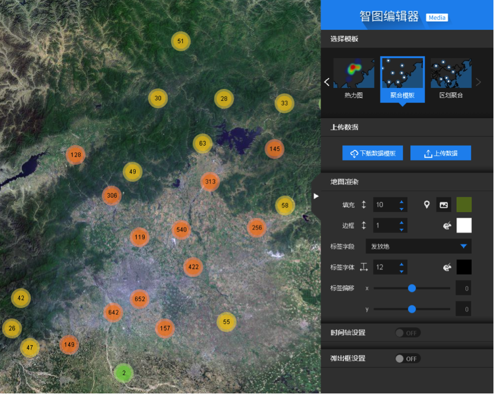Click cluster marker 58

(285, 205)
